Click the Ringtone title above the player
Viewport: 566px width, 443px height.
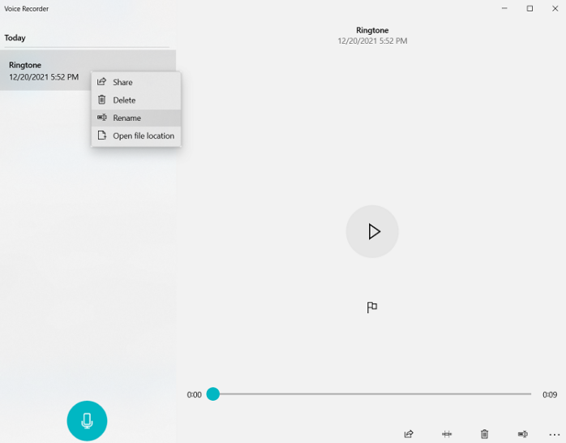point(372,30)
